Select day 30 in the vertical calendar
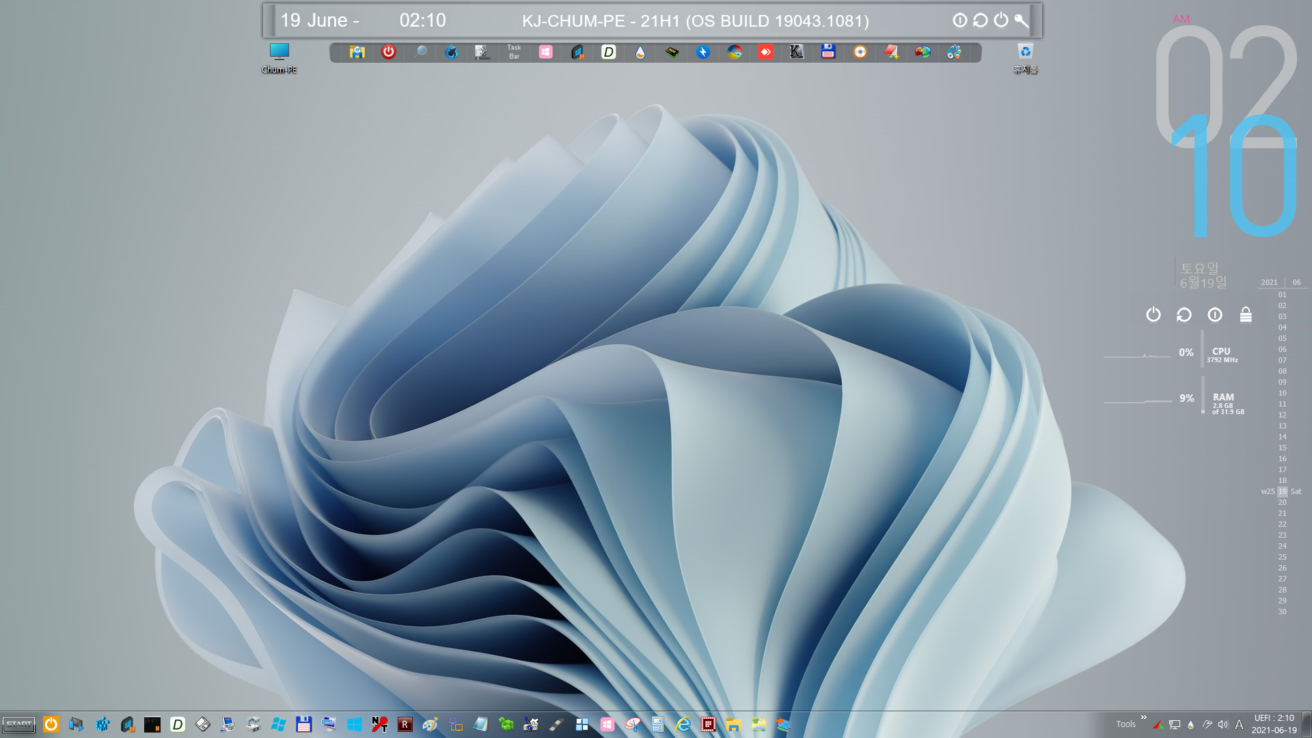Image resolution: width=1312 pixels, height=738 pixels. click(1282, 612)
